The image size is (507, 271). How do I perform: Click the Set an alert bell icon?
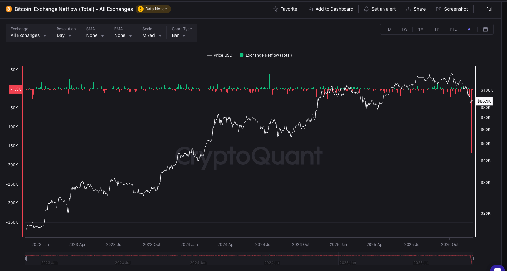pos(366,9)
